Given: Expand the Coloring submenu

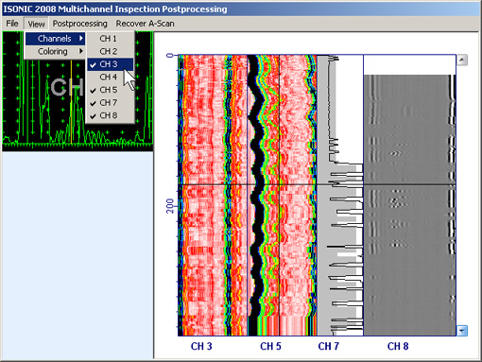Looking at the screenshot, I should 55,51.
